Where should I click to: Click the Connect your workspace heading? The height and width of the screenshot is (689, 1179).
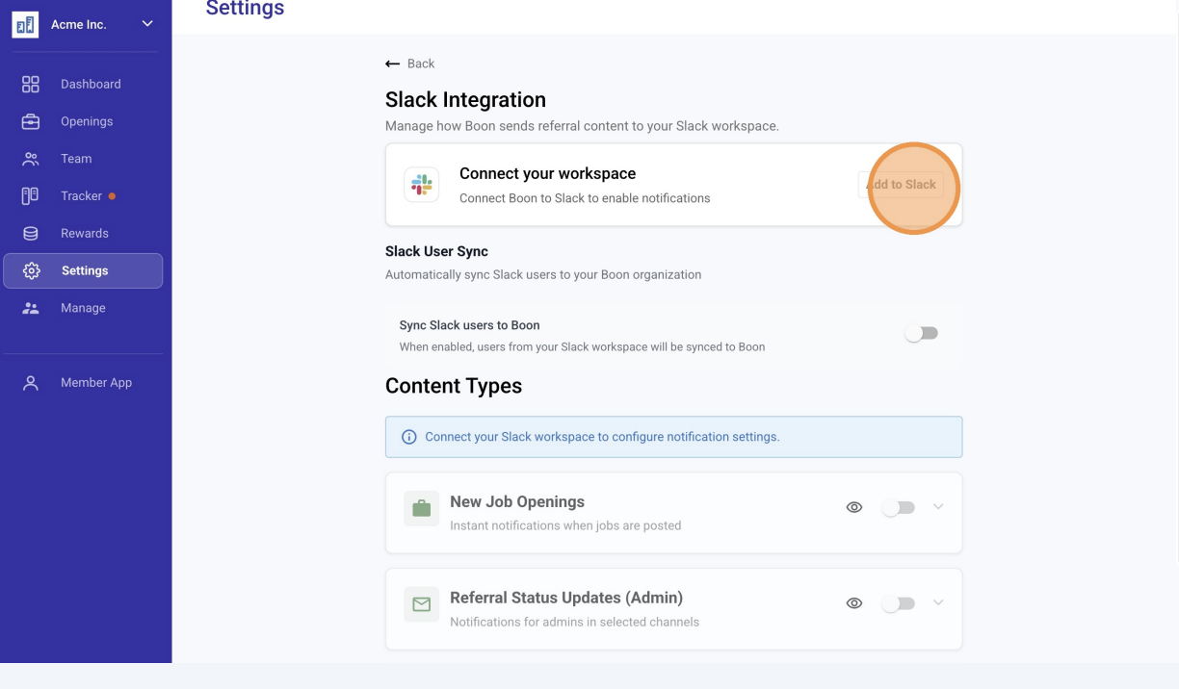547,174
